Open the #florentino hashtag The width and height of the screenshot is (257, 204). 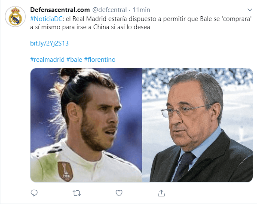[x=100, y=59]
